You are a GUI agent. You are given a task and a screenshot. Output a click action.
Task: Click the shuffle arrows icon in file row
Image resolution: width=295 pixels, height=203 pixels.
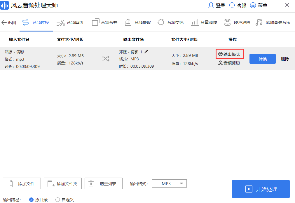[106, 59]
